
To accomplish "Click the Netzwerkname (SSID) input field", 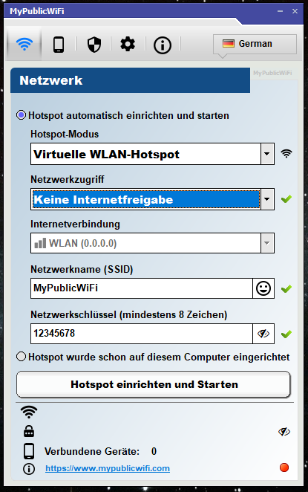I will pyautogui.click(x=142, y=288).
